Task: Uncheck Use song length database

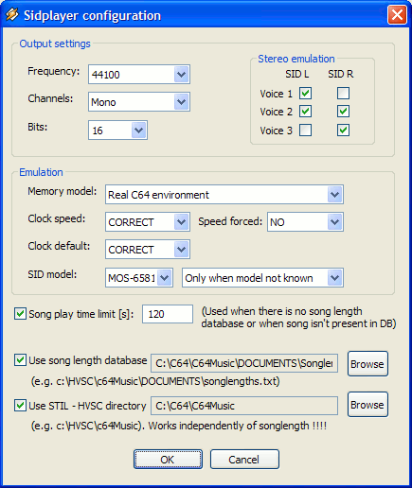Action: point(20,360)
